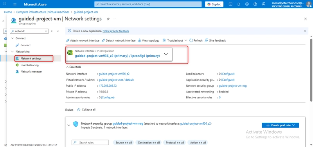The width and height of the screenshot is (313, 147).
Task: Open the Protocol == all filter
Action: pos(174,143)
